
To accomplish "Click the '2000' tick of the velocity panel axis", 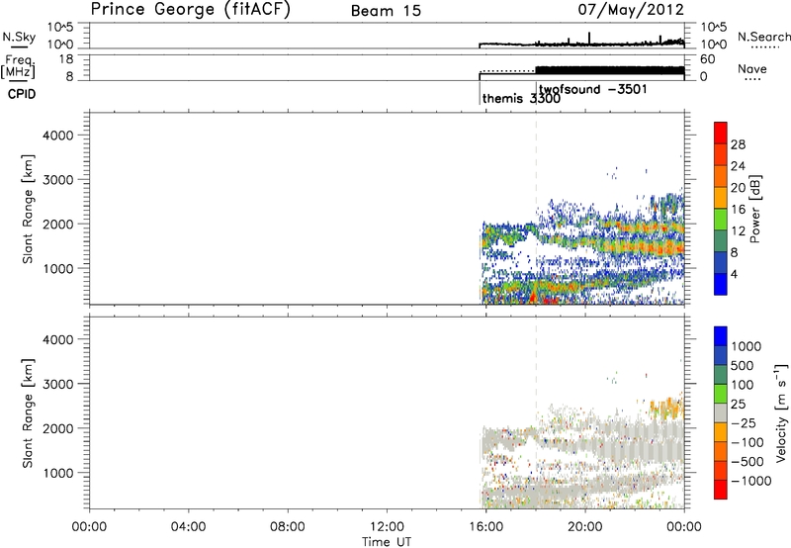I will tap(57, 428).
